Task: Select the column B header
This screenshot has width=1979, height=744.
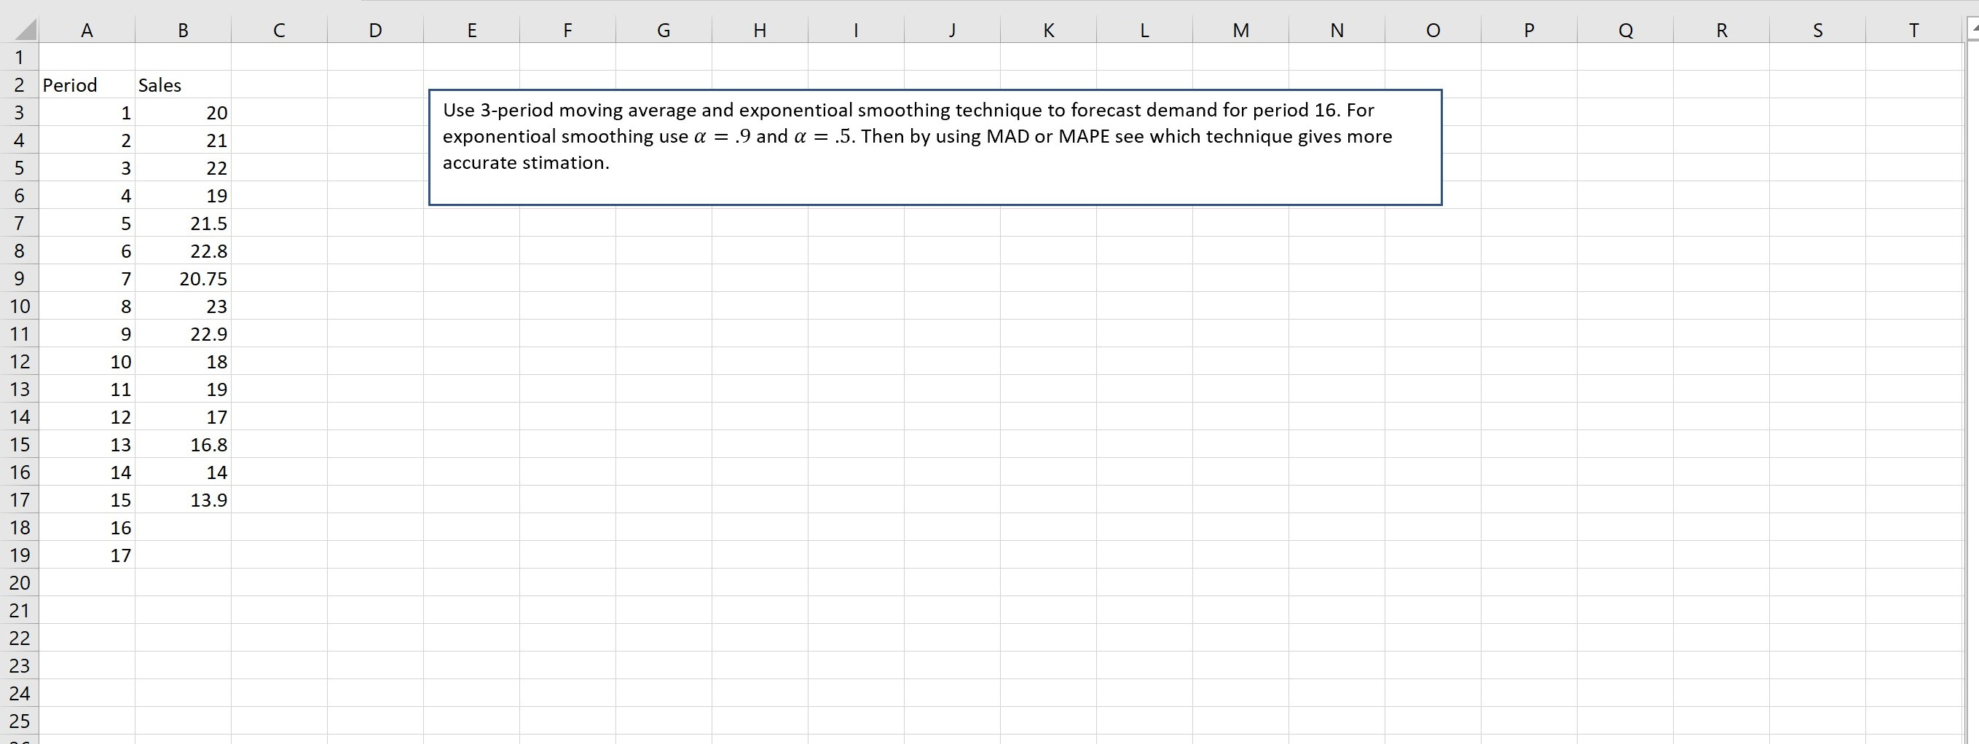Action: [183, 30]
